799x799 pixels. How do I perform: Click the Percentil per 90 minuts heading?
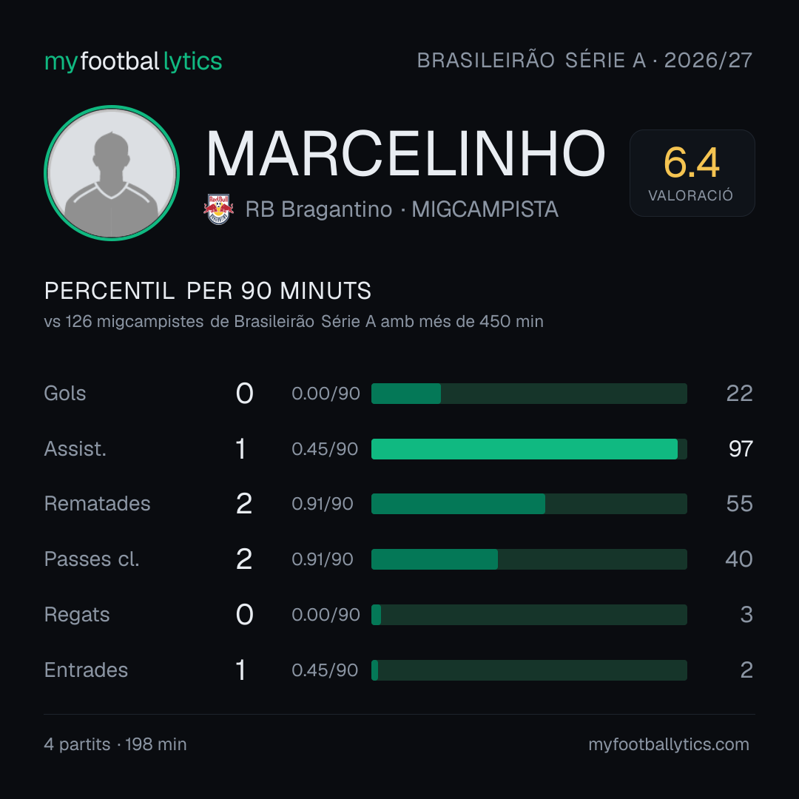pyautogui.click(x=208, y=291)
